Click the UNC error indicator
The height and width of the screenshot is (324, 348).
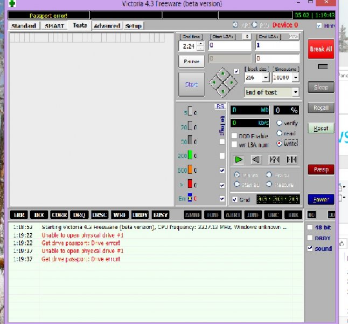pyautogui.click(x=273, y=215)
